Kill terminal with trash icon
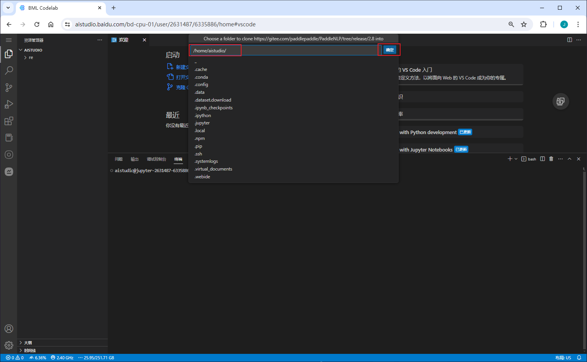This screenshot has height=362, width=587. (x=551, y=159)
